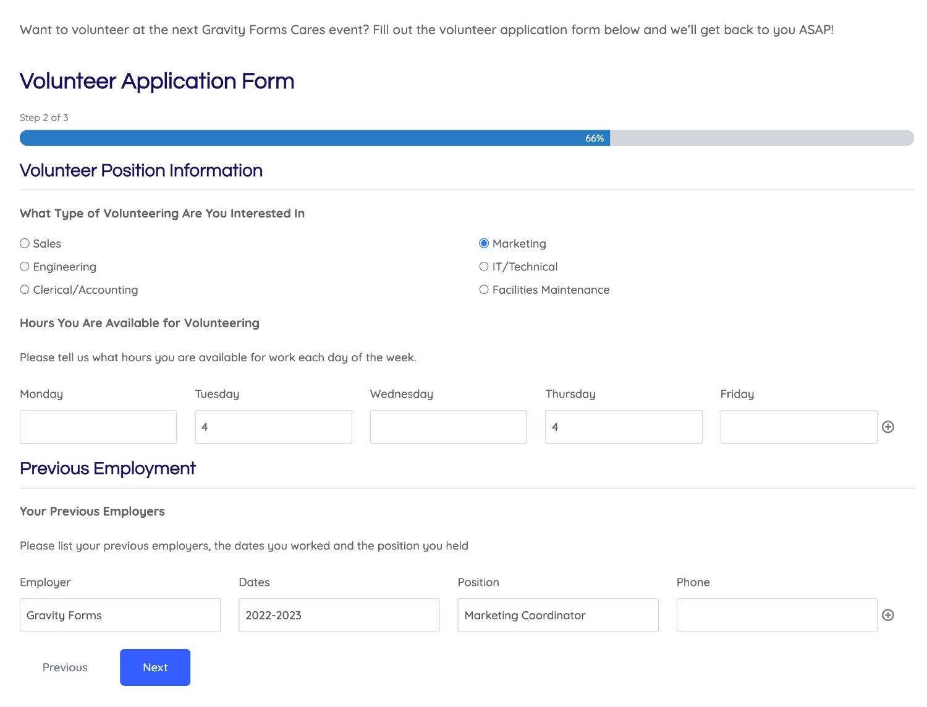Click the Phone column label

693,582
